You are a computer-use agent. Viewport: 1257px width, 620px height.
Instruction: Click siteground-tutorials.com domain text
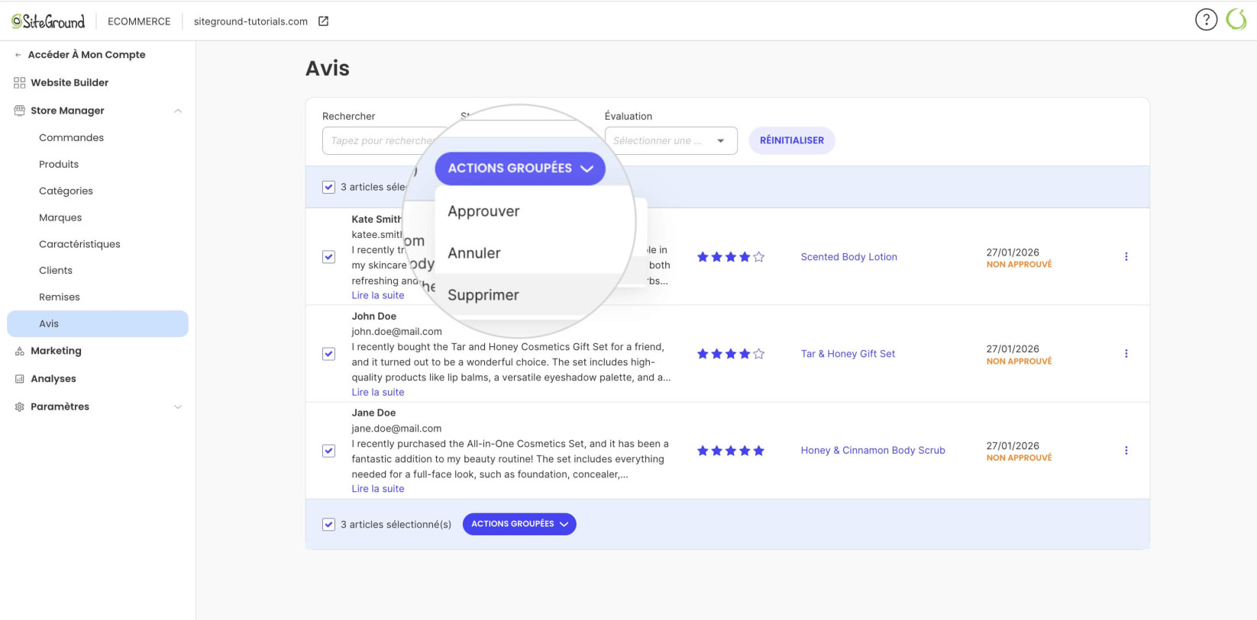point(250,21)
